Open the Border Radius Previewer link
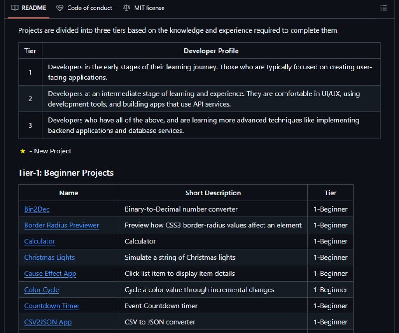The image size is (399, 333). pos(61,225)
